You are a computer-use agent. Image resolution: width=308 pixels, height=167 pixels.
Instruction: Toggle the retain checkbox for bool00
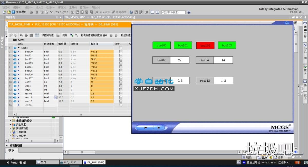point(121,52)
